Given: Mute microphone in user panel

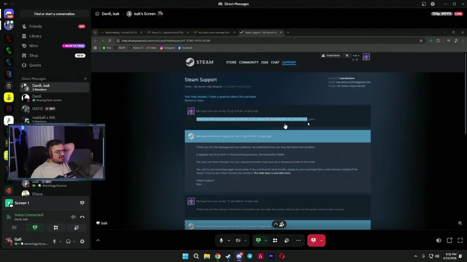Looking at the screenshot, I should pos(55,241).
